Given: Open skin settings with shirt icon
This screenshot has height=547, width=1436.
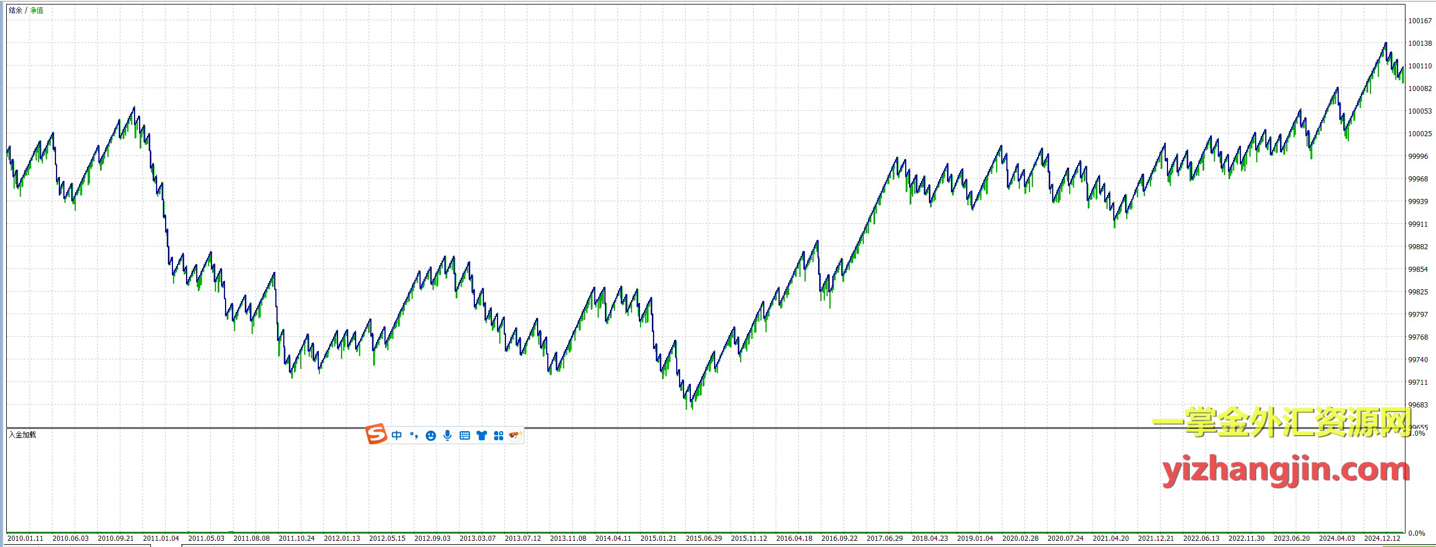Looking at the screenshot, I should click(x=482, y=436).
